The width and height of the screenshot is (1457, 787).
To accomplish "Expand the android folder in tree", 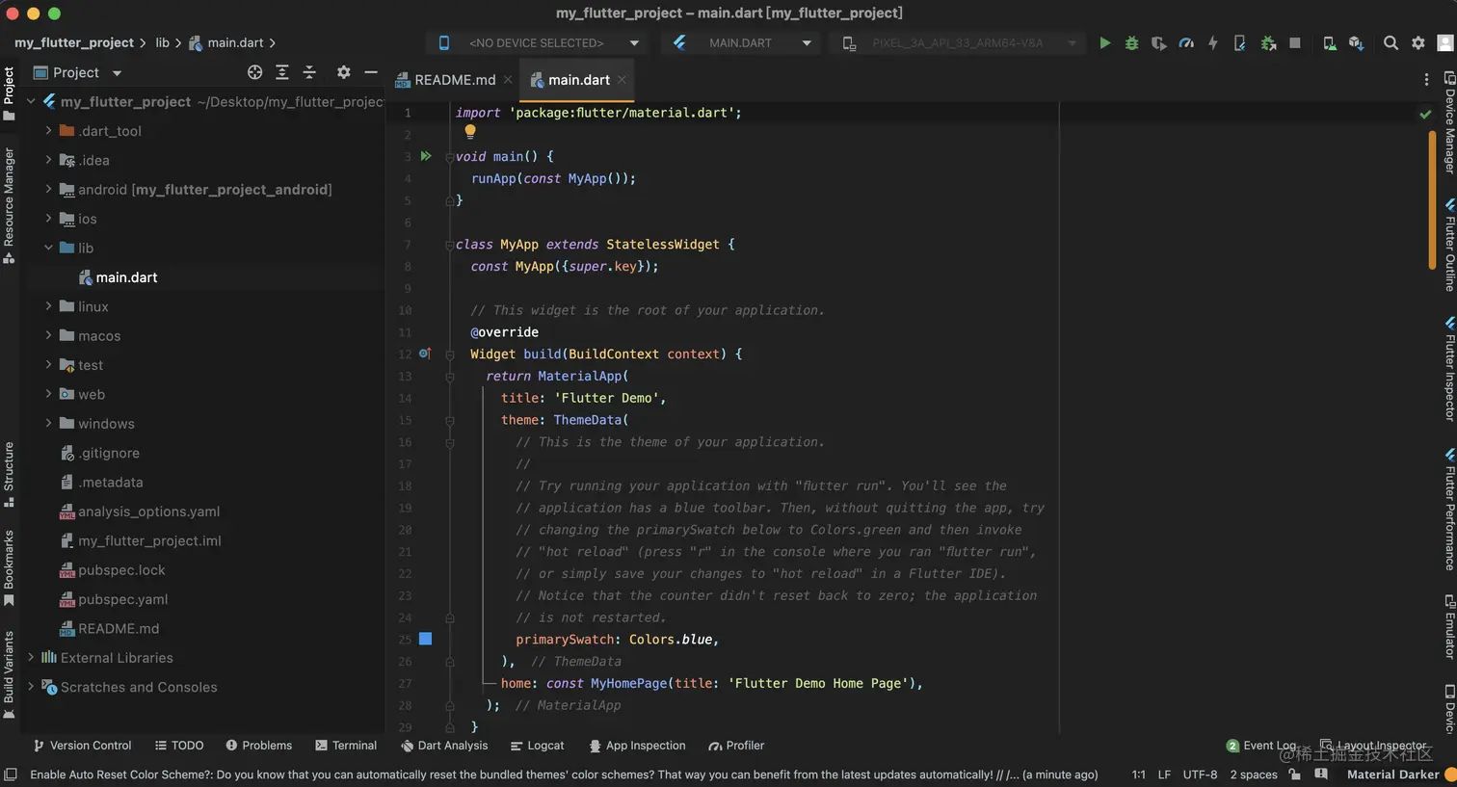I will click(x=48, y=190).
